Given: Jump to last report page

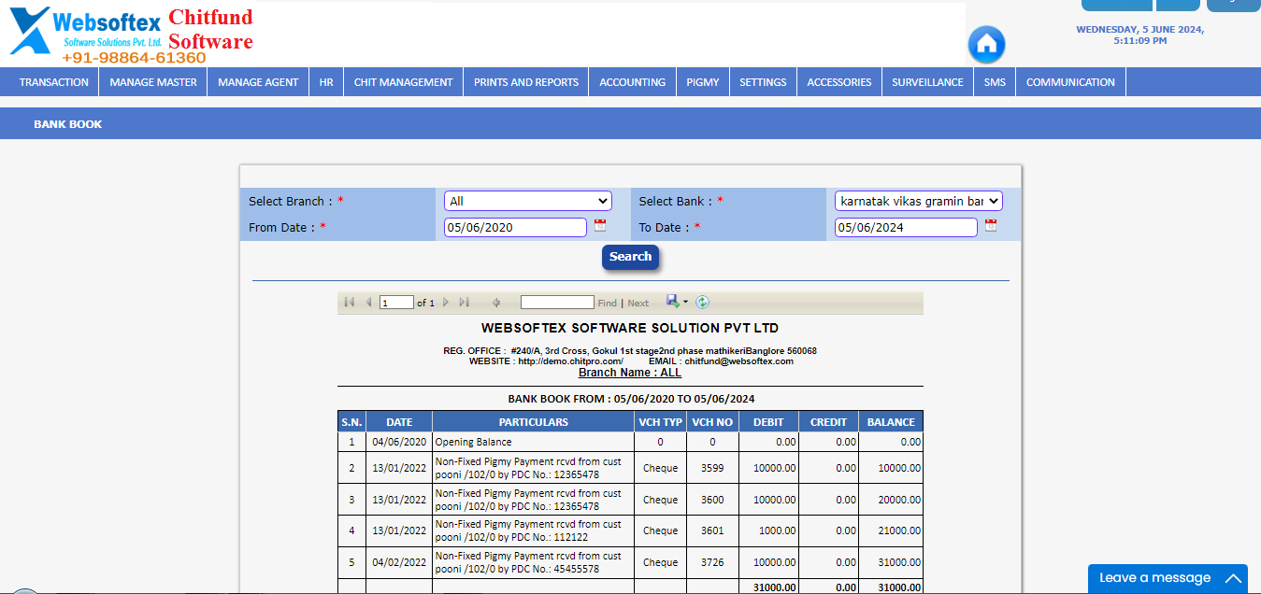Looking at the screenshot, I should click(465, 302).
